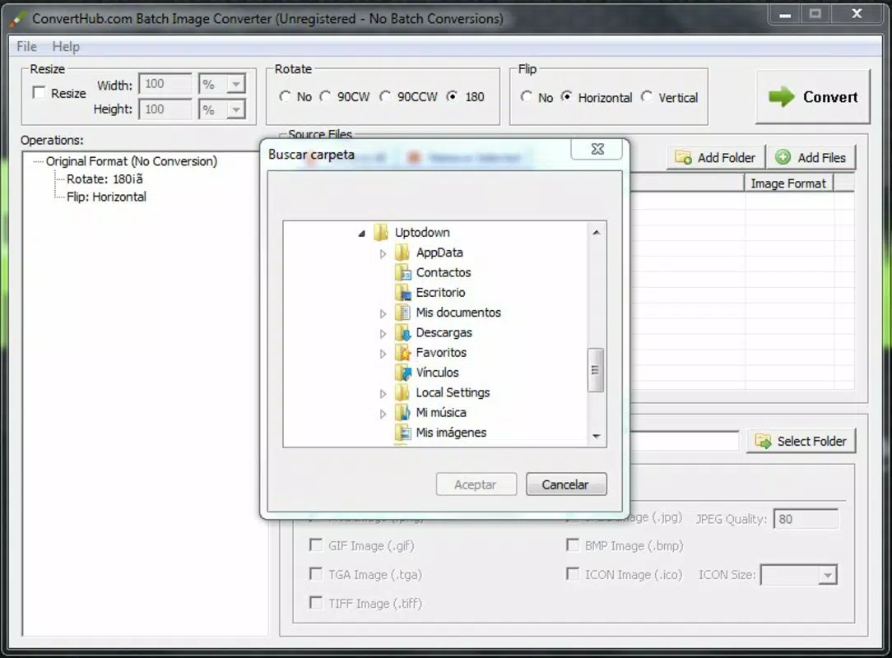
Task: Select Rotate 90CW option
Action: tap(325, 96)
